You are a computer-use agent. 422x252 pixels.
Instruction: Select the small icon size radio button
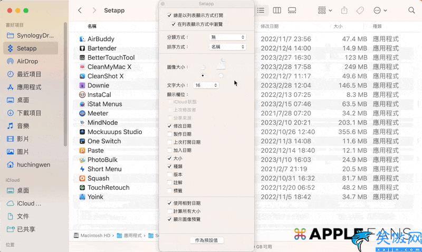click(x=203, y=75)
